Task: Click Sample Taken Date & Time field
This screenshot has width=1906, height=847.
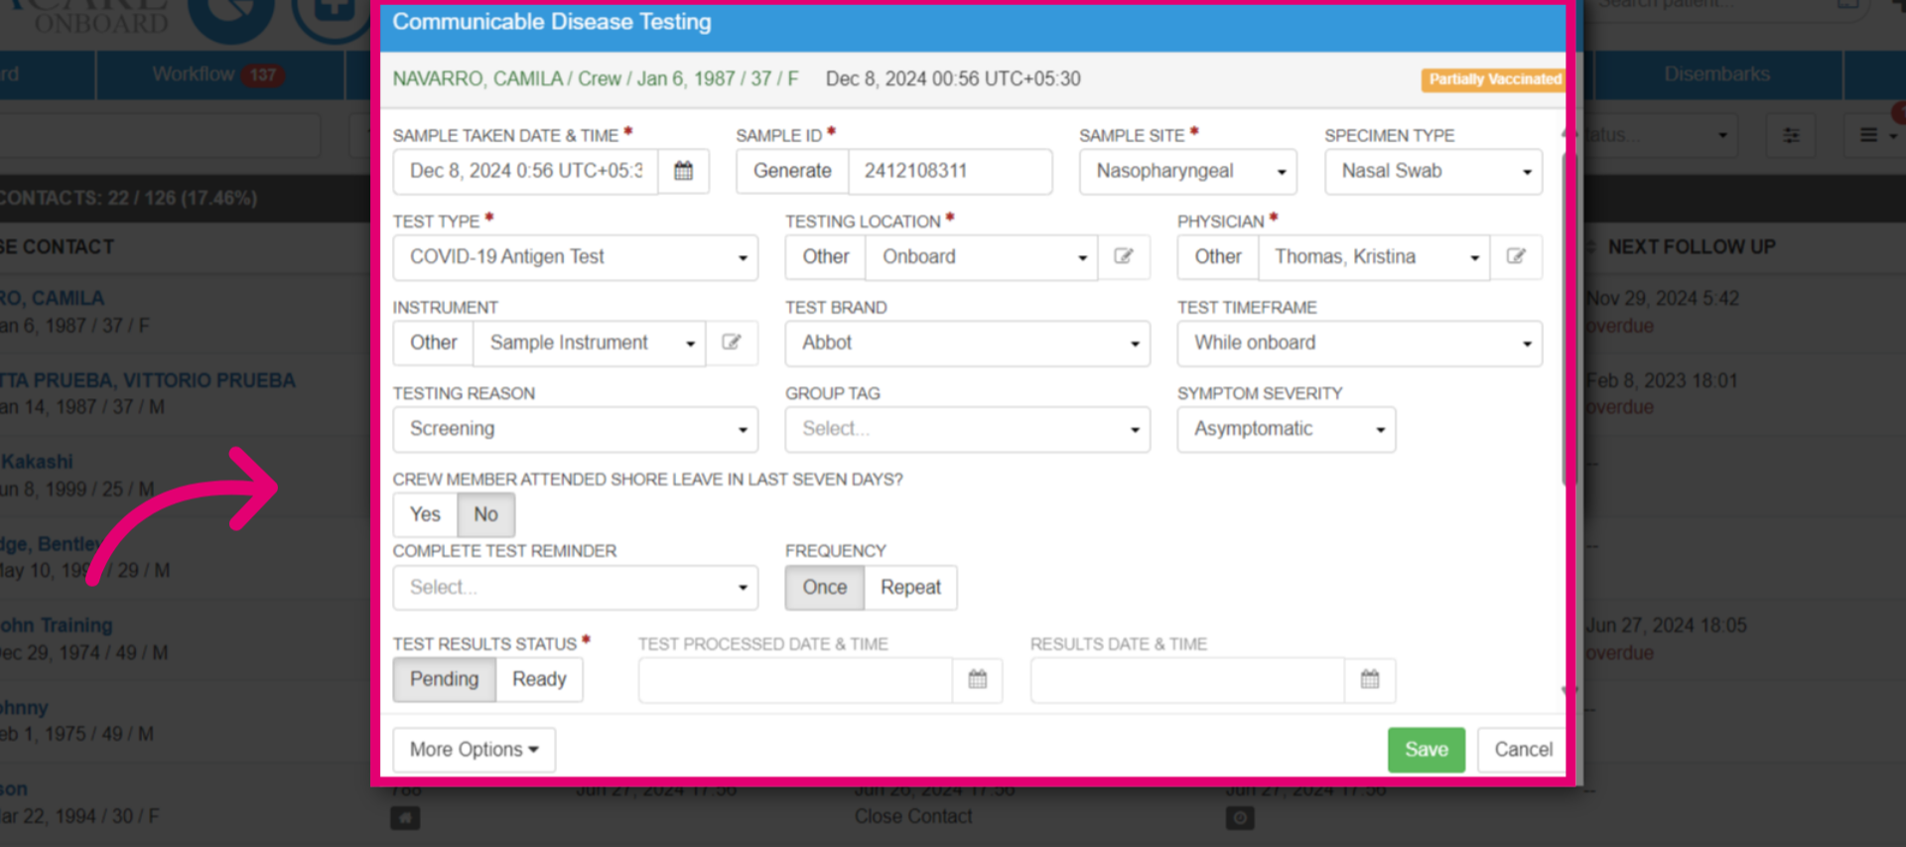Action: [525, 171]
